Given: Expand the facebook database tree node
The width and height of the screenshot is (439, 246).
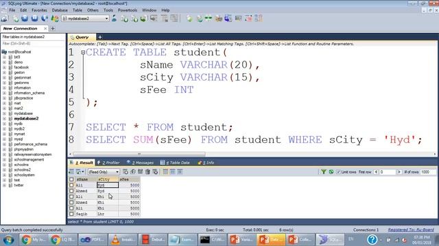Looking at the screenshot, I should 4,67.
